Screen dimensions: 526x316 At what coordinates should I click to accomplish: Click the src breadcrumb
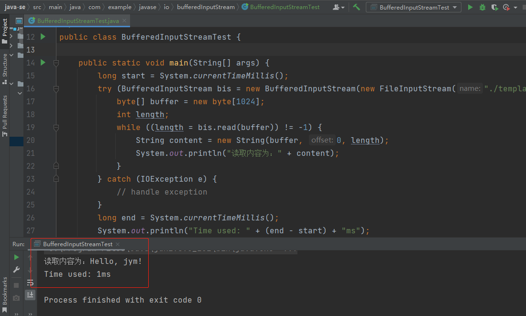37,7
